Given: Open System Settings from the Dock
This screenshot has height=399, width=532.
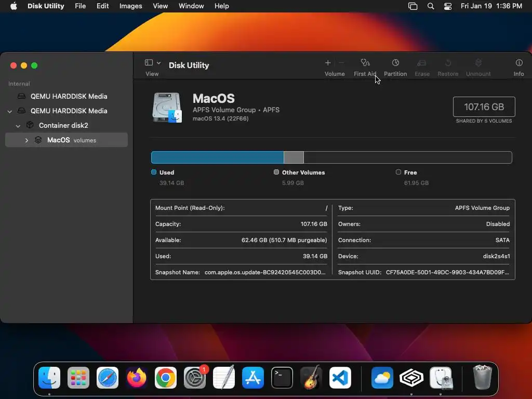Looking at the screenshot, I should tap(195, 378).
